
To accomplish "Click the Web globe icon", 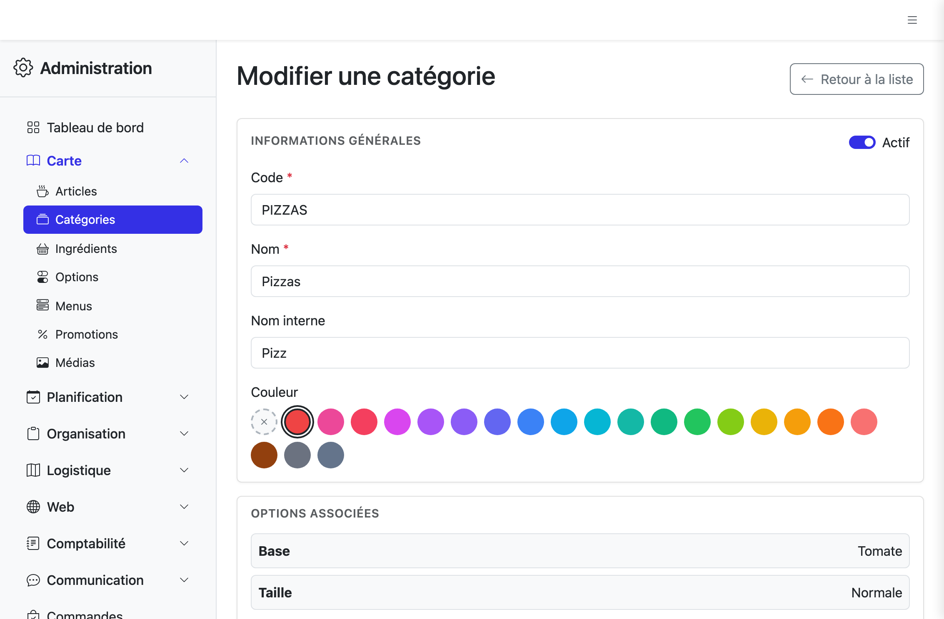I will pyautogui.click(x=33, y=507).
